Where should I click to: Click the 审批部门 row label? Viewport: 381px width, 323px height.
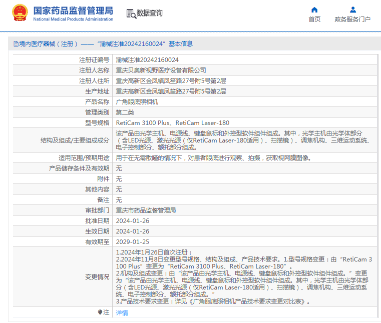pos(97,210)
